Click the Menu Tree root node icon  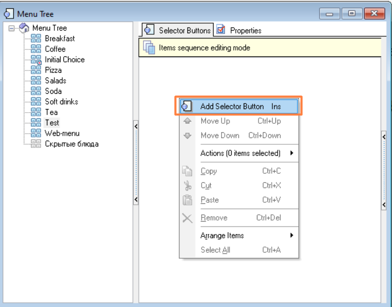pyautogui.click(x=24, y=28)
